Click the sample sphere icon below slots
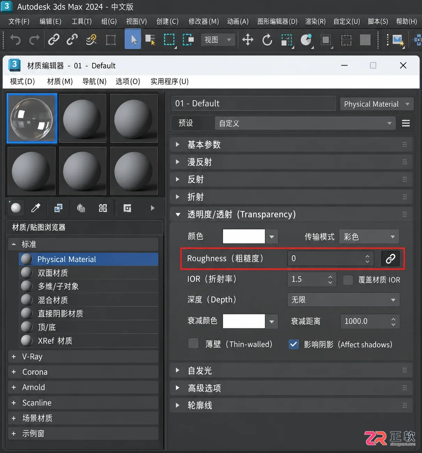Image resolution: width=422 pixels, height=453 pixels. pyautogui.click(x=16, y=208)
